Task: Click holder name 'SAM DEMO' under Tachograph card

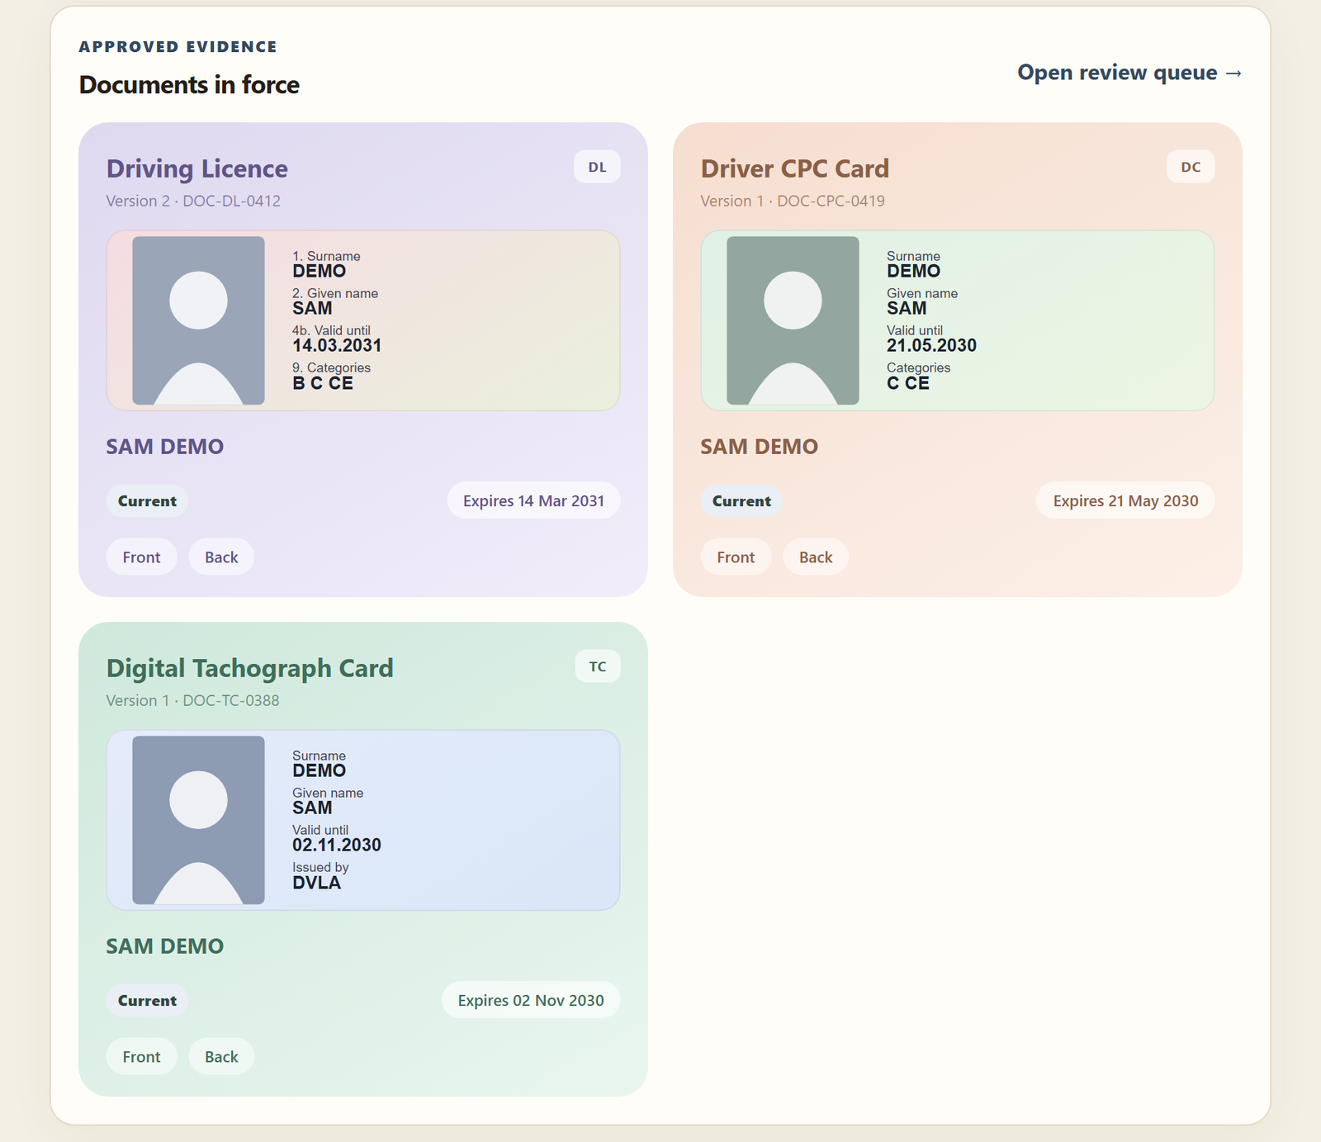Action: [164, 946]
